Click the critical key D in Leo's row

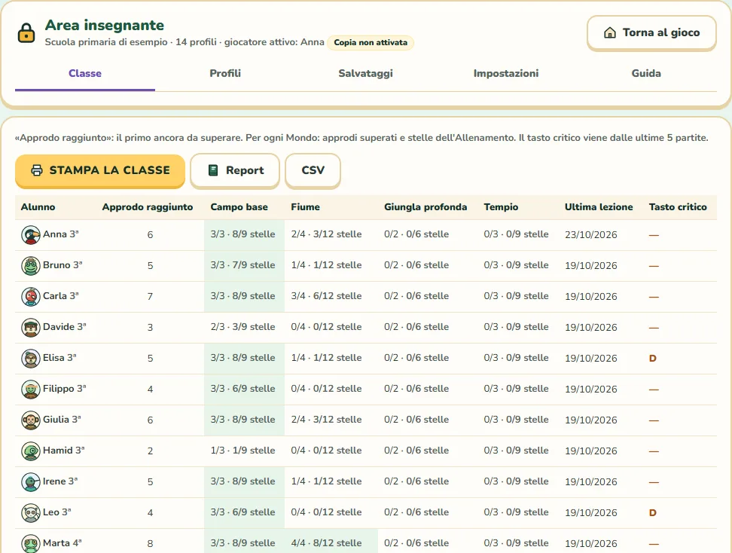click(653, 513)
